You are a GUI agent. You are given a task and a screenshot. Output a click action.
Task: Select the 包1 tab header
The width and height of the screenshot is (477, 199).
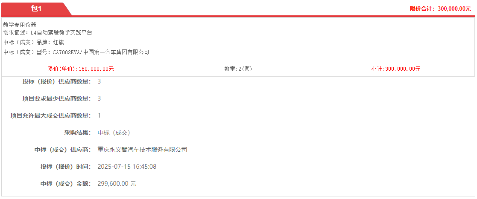tap(36, 9)
